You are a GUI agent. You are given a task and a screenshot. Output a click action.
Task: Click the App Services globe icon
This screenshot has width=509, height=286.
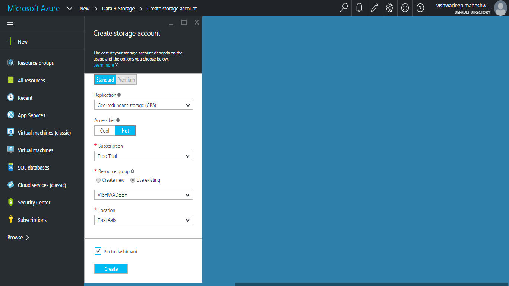pyautogui.click(x=11, y=115)
